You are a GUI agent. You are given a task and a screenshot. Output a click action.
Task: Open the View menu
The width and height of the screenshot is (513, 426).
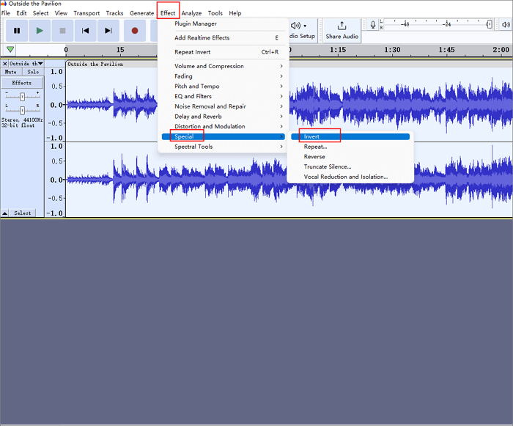tap(61, 13)
